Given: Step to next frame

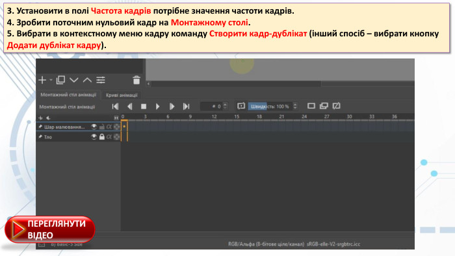Looking at the screenshot, I should 172,107.
